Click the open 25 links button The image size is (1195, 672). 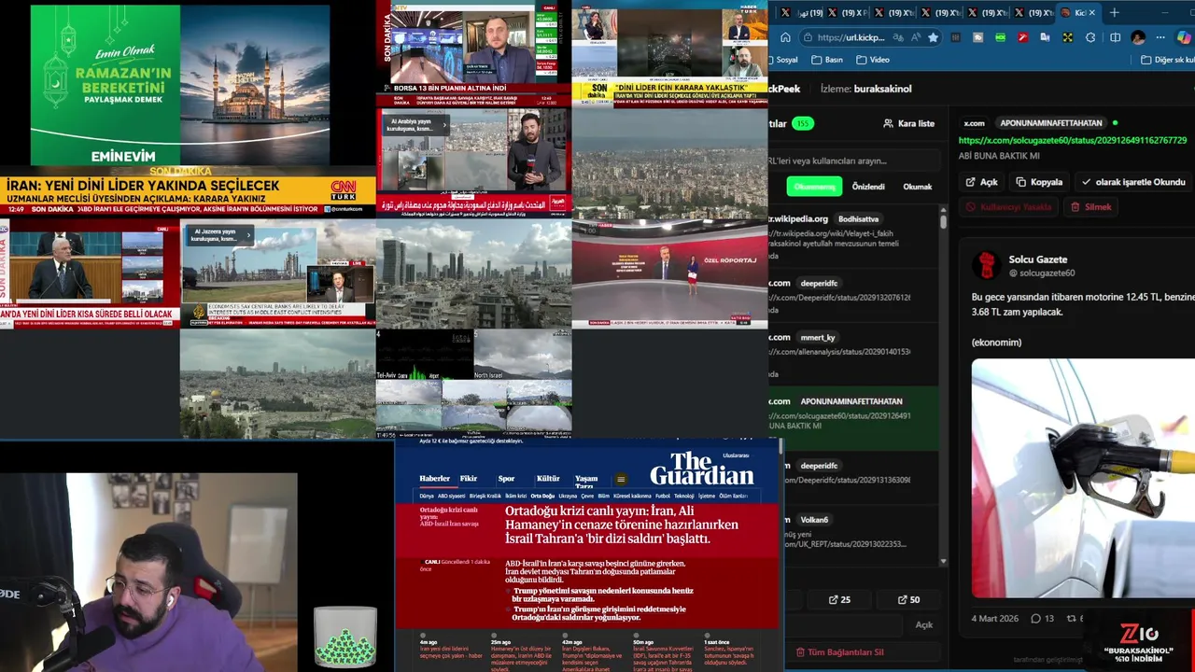(x=839, y=599)
